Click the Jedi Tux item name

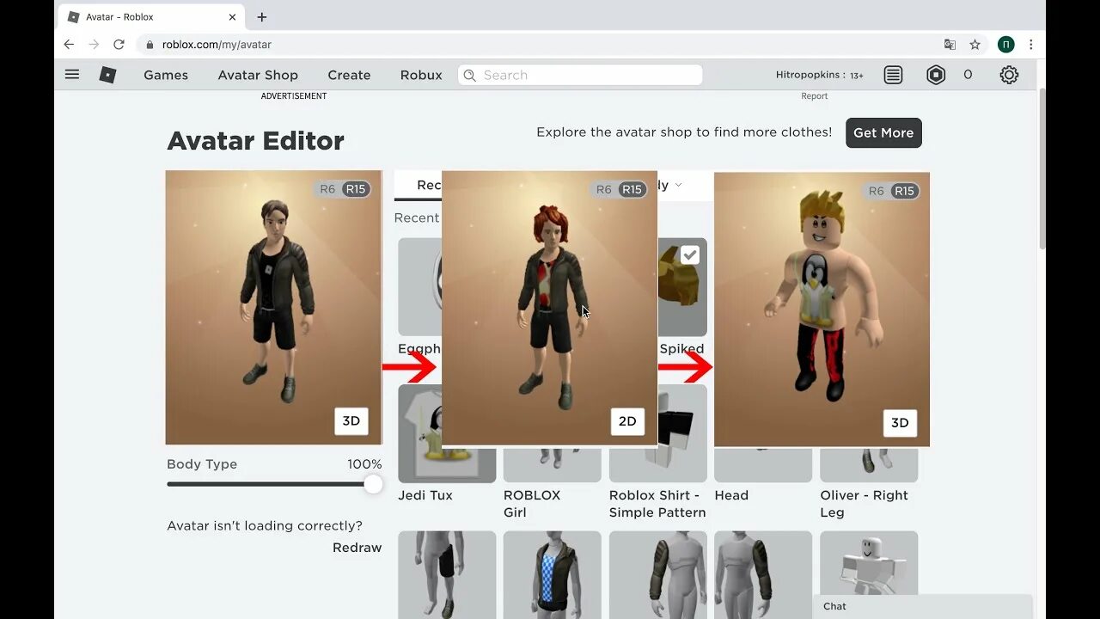[425, 495]
